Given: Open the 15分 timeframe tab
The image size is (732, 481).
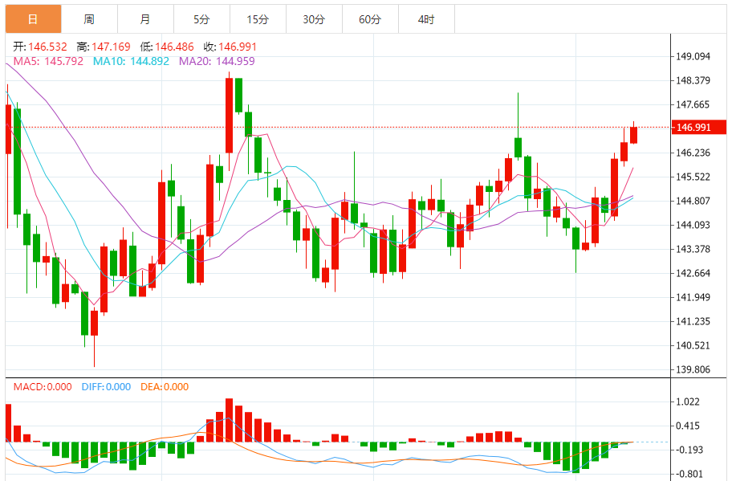Looking at the screenshot, I should point(258,19).
